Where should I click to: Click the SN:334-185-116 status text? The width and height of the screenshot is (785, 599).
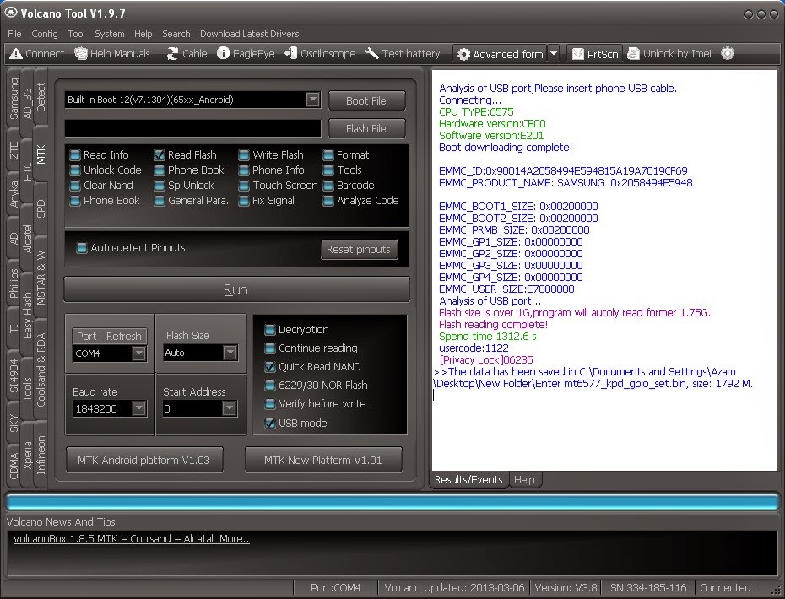(647, 587)
